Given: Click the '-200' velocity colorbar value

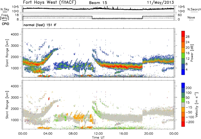Looking at the screenshot, I should [x=190, y=122].
